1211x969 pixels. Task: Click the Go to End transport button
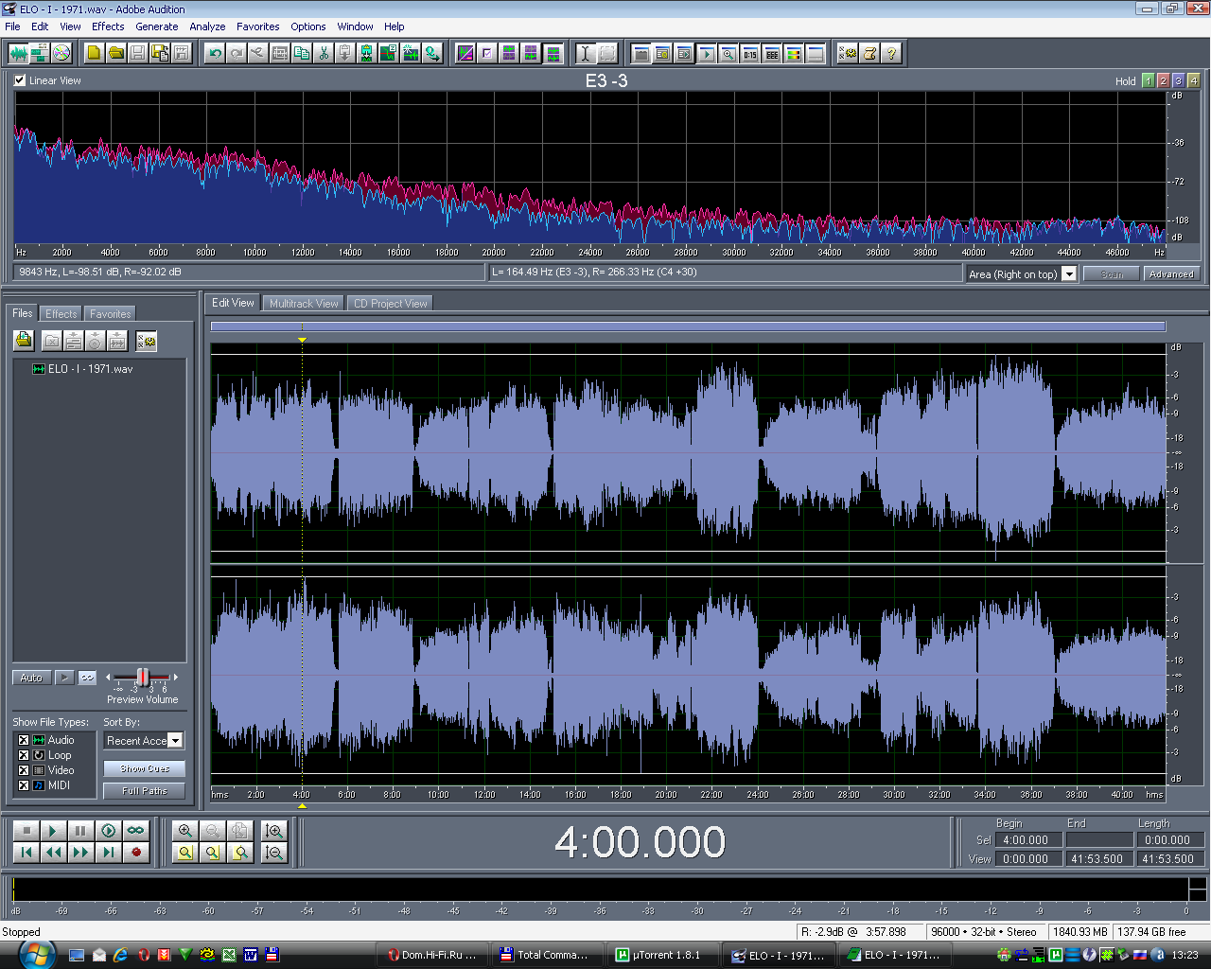pyautogui.click(x=108, y=853)
